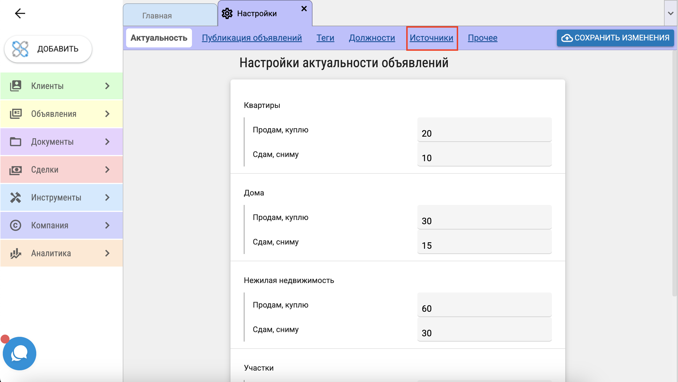Click the Объявления newspaper icon
Viewport: 678px width, 382px height.
(16, 114)
